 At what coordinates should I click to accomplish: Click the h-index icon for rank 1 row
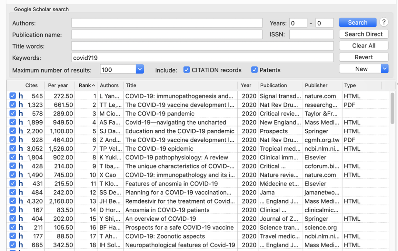tap(21, 96)
